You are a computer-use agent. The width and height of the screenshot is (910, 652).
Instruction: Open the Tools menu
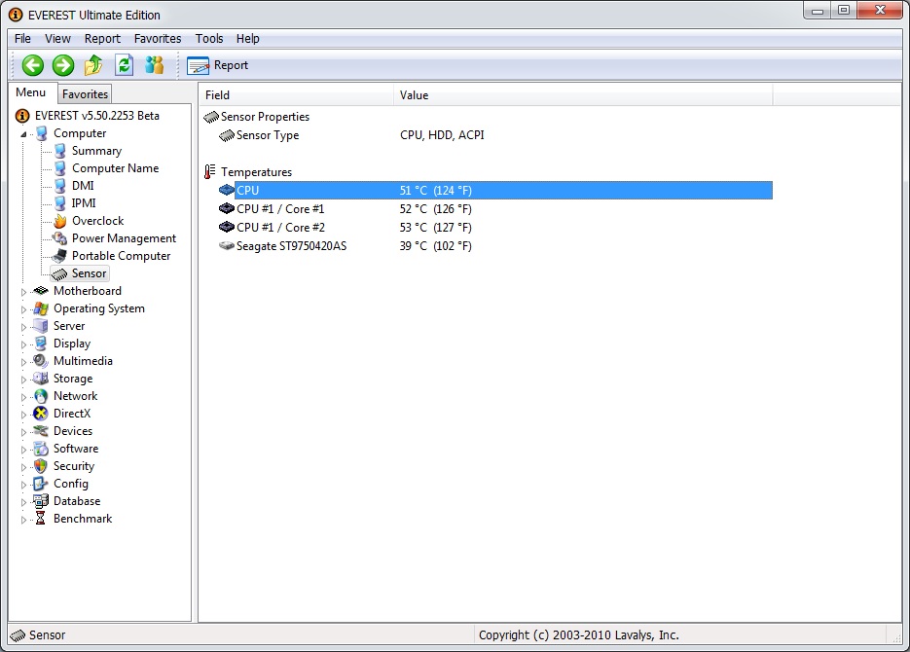(209, 39)
